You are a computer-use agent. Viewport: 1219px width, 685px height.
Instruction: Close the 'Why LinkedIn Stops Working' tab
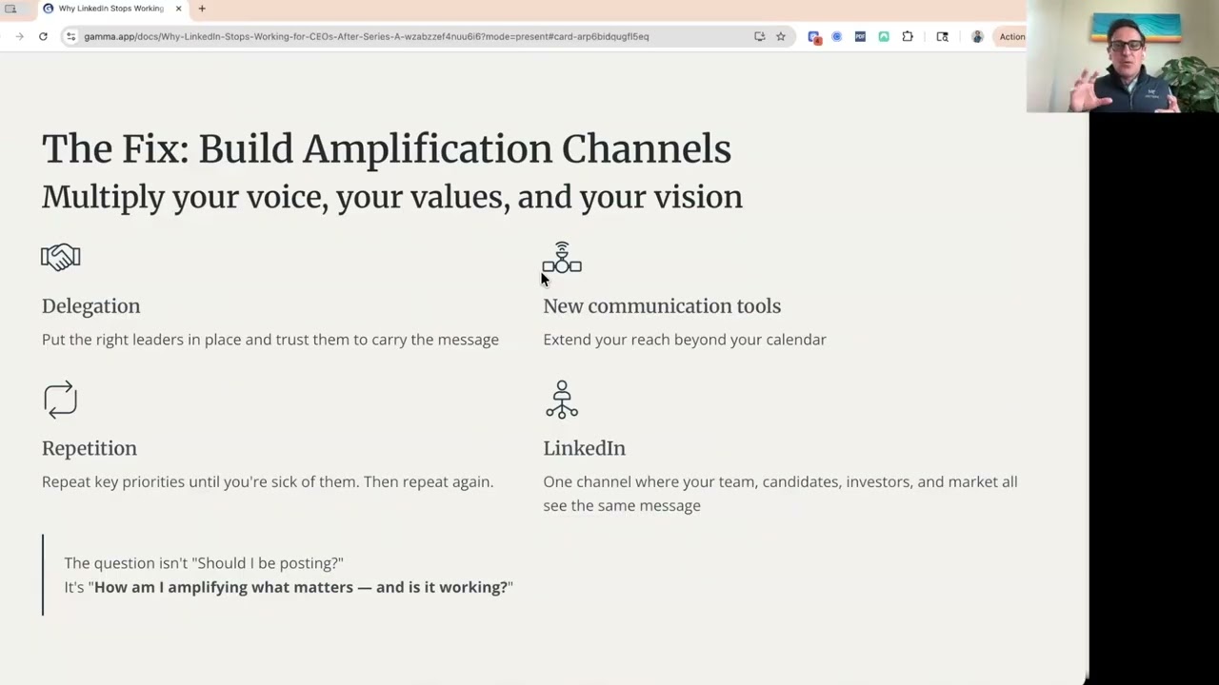click(178, 9)
